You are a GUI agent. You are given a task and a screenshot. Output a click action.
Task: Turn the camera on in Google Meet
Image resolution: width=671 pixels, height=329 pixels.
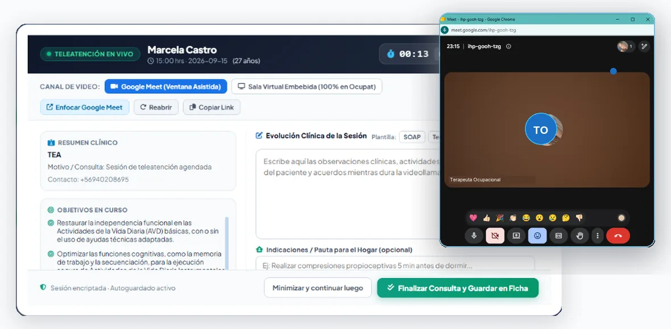click(x=495, y=235)
